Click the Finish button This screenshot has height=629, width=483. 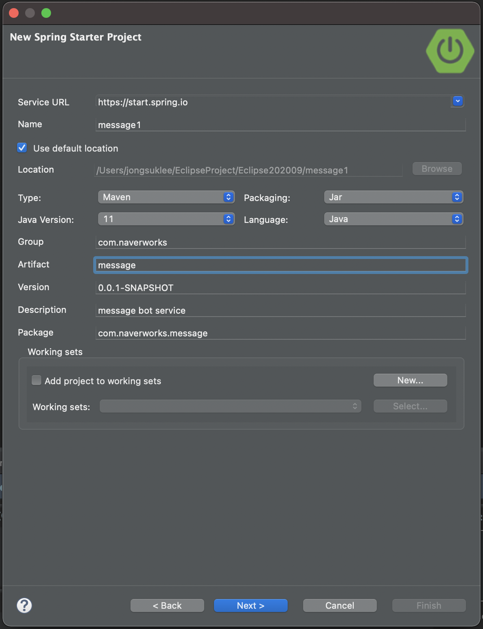429,605
